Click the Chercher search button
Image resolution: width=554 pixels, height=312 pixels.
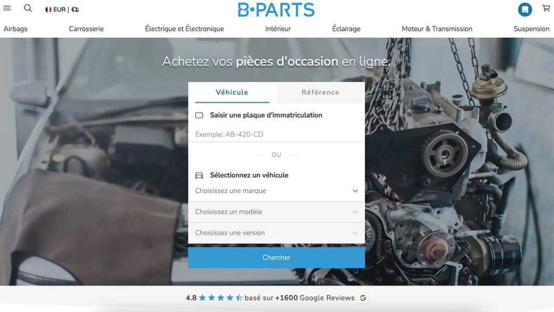pyautogui.click(x=276, y=257)
